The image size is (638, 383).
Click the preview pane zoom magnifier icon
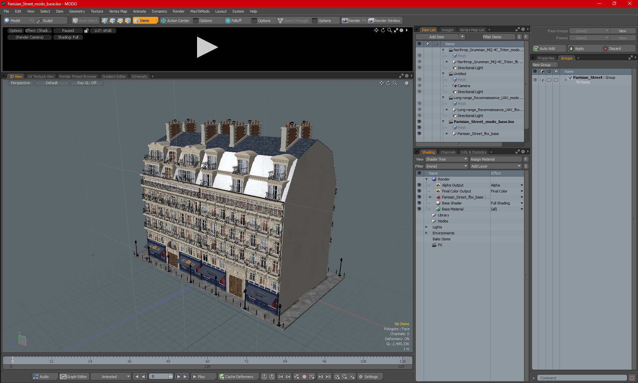pos(389,30)
